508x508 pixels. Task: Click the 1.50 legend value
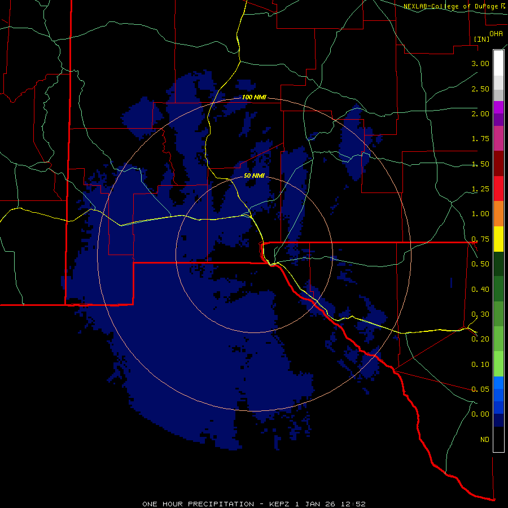pyautogui.click(x=480, y=164)
